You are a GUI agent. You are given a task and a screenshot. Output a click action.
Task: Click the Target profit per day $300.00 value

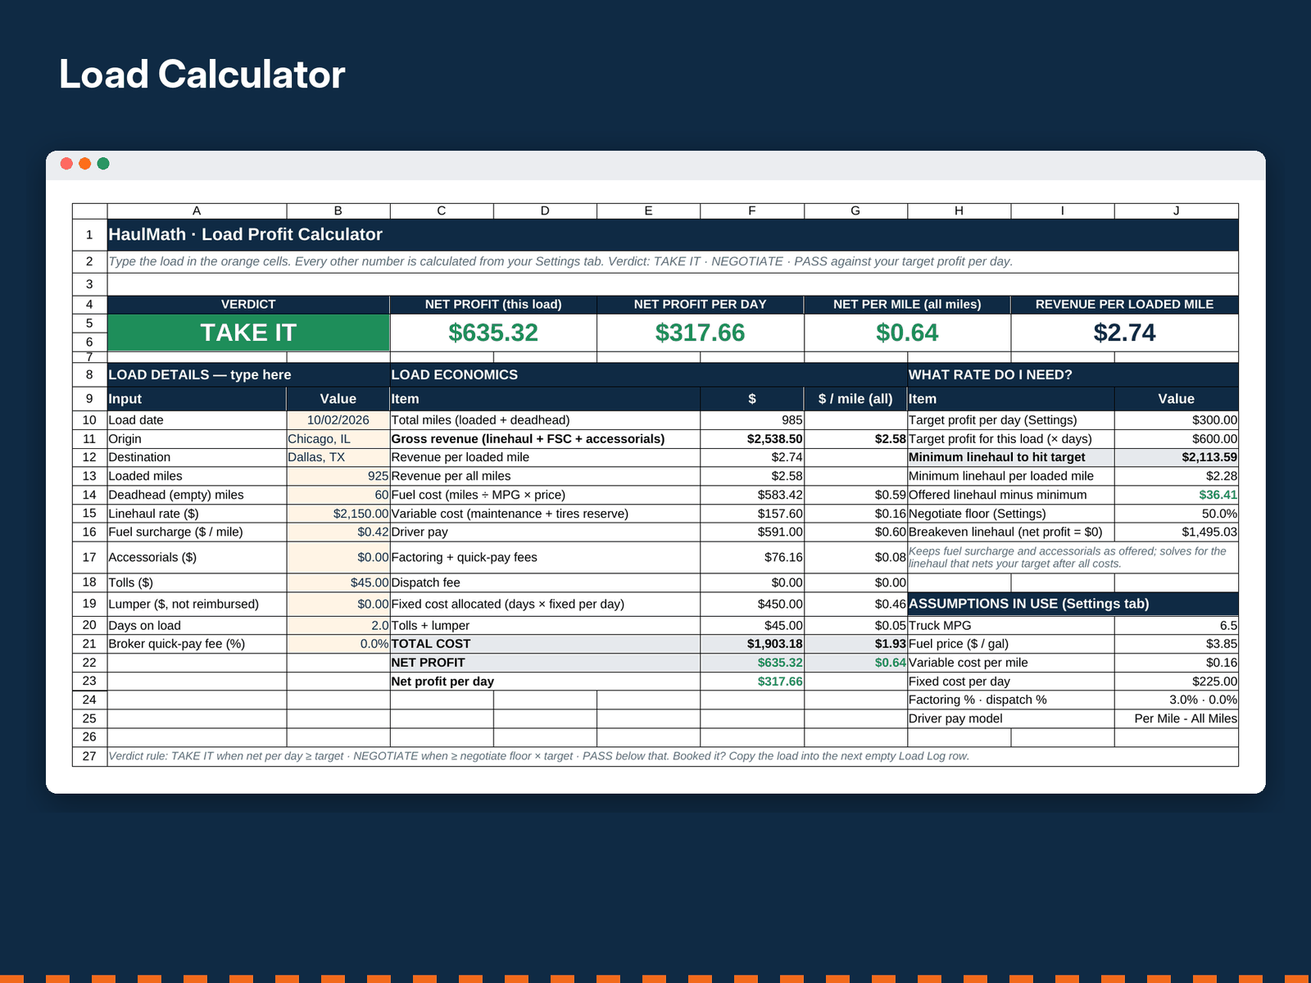tap(1177, 420)
